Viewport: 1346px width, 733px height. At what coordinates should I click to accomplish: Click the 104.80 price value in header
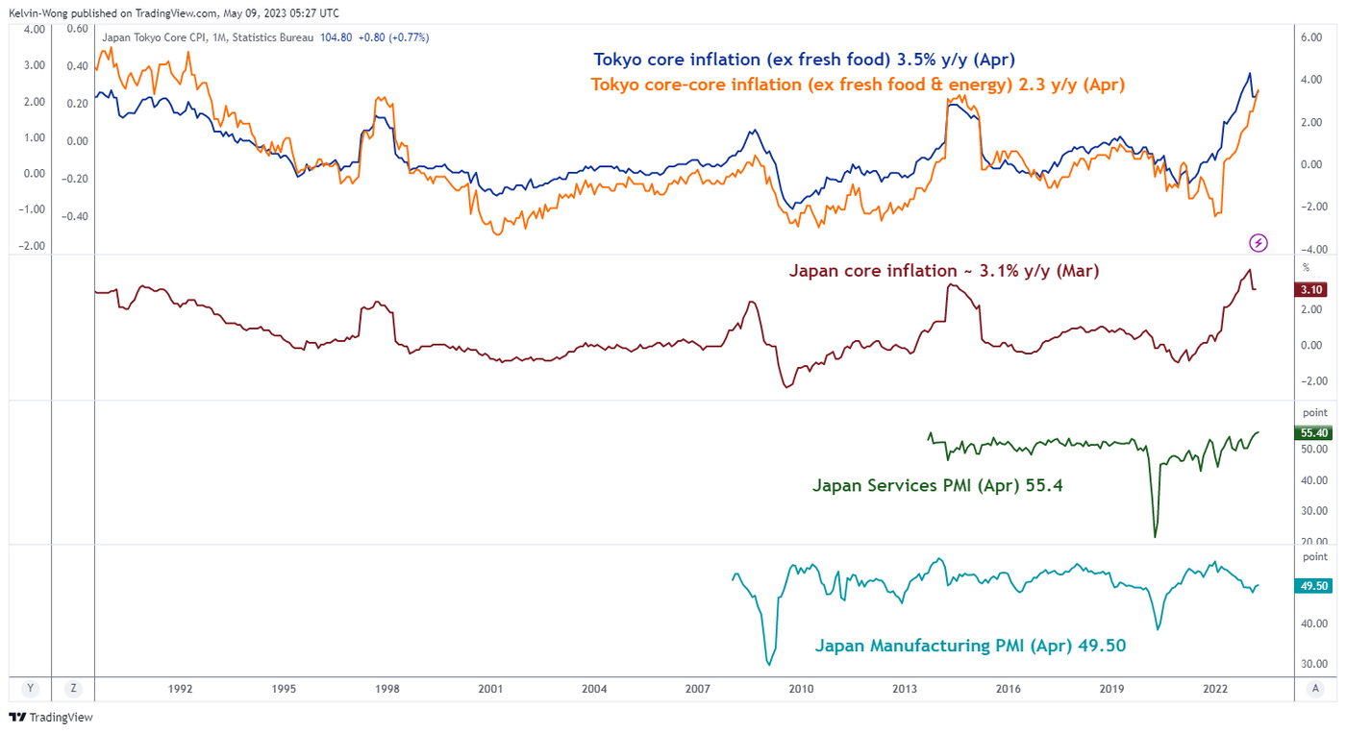(337, 37)
